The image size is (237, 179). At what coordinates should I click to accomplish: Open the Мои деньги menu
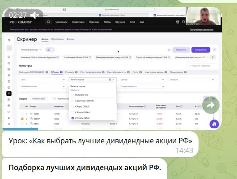pos(61,22)
